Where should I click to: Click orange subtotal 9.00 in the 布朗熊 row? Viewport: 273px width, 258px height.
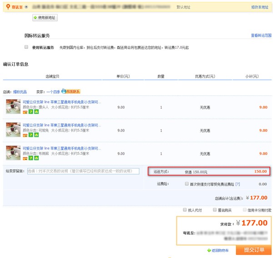click(x=263, y=153)
